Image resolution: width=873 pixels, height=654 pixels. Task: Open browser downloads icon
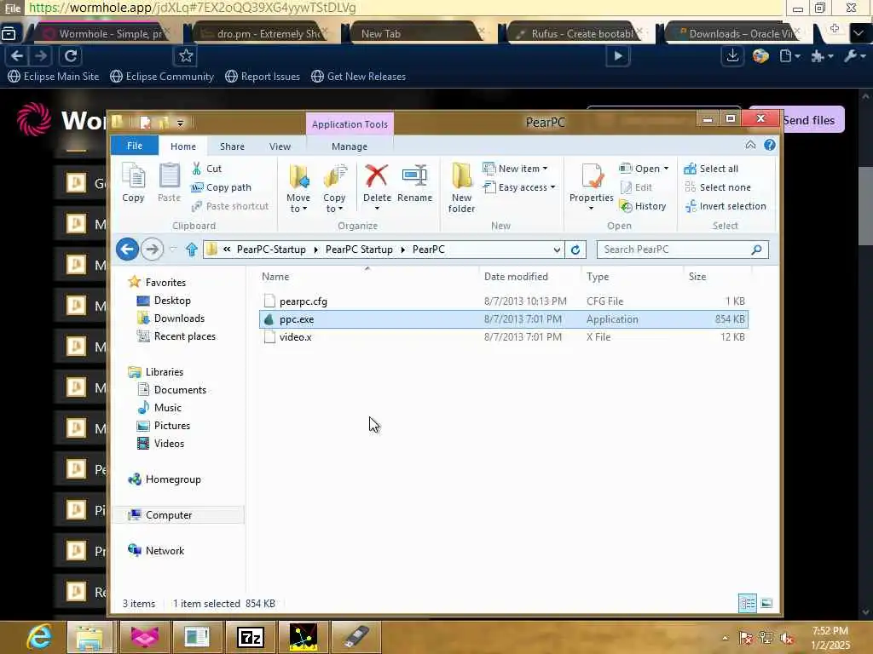[x=732, y=56]
